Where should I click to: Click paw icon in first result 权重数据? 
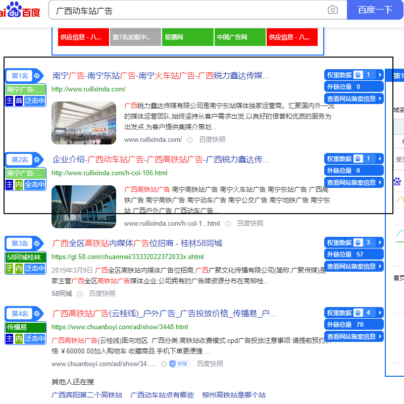click(x=358, y=75)
